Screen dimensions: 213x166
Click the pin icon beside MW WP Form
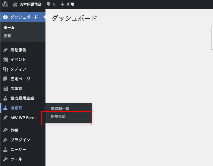pyautogui.click(x=5, y=117)
